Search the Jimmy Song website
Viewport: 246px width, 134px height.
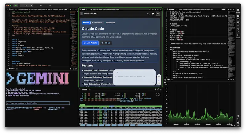(149, 14)
